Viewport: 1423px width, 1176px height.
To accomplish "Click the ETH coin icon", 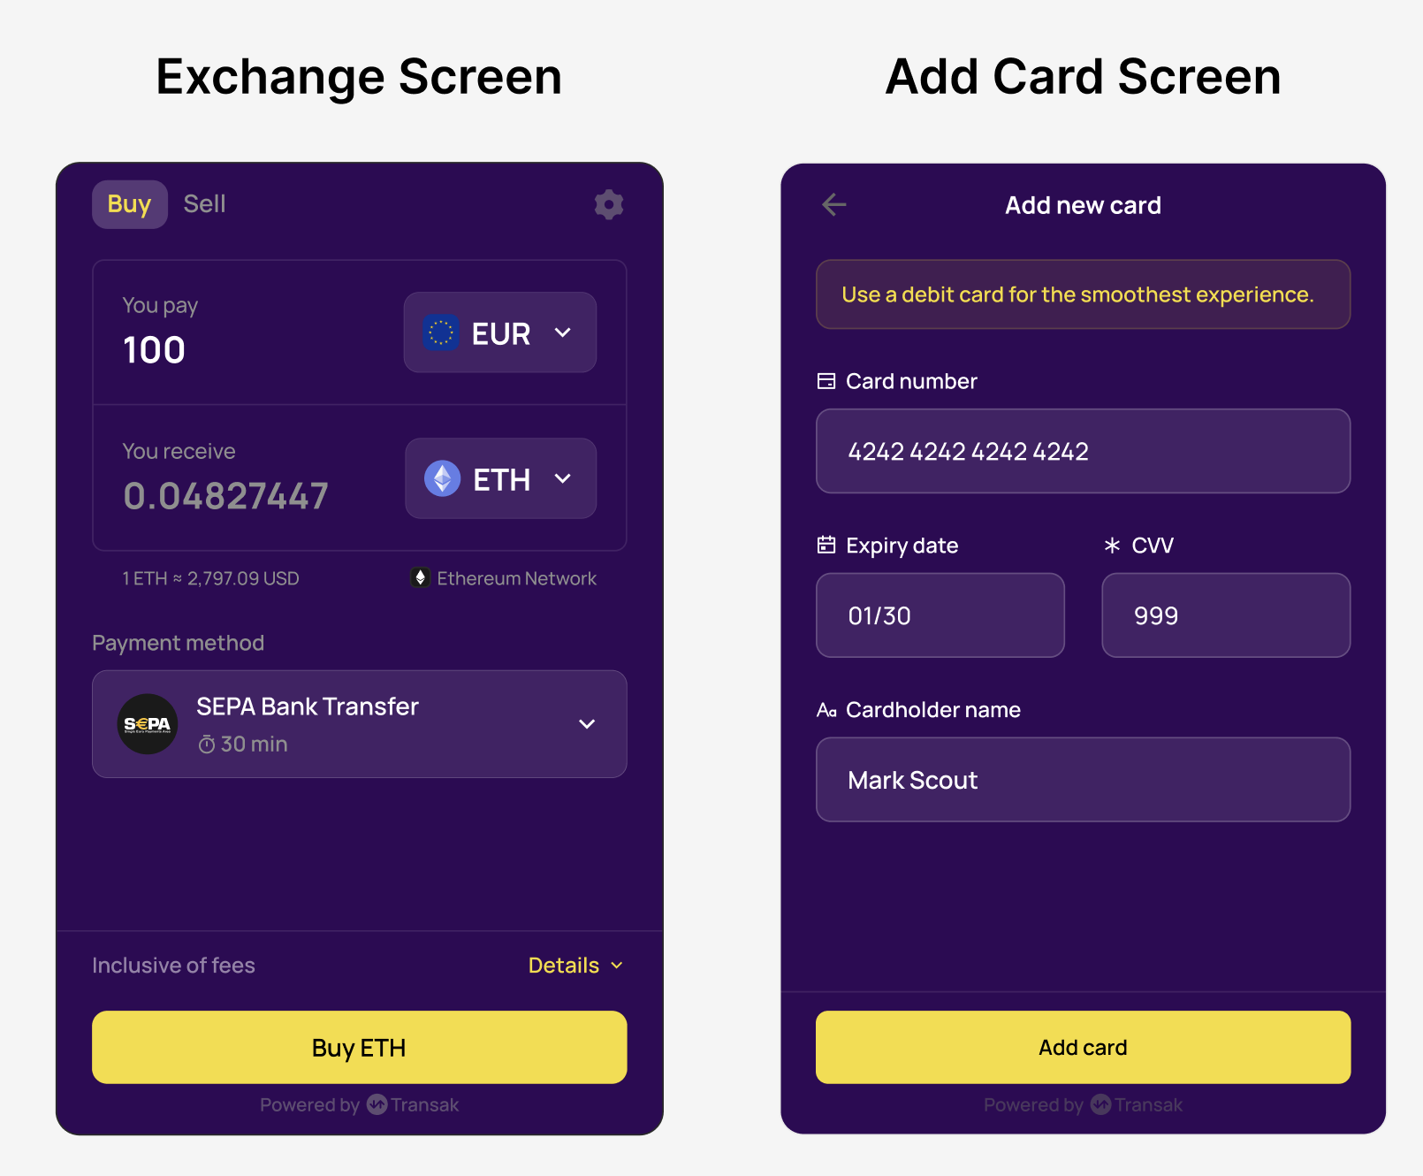I will click(x=442, y=478).
